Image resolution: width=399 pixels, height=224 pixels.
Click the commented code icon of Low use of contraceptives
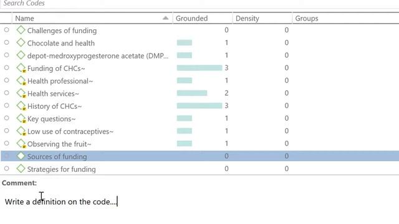pos(21,131)
